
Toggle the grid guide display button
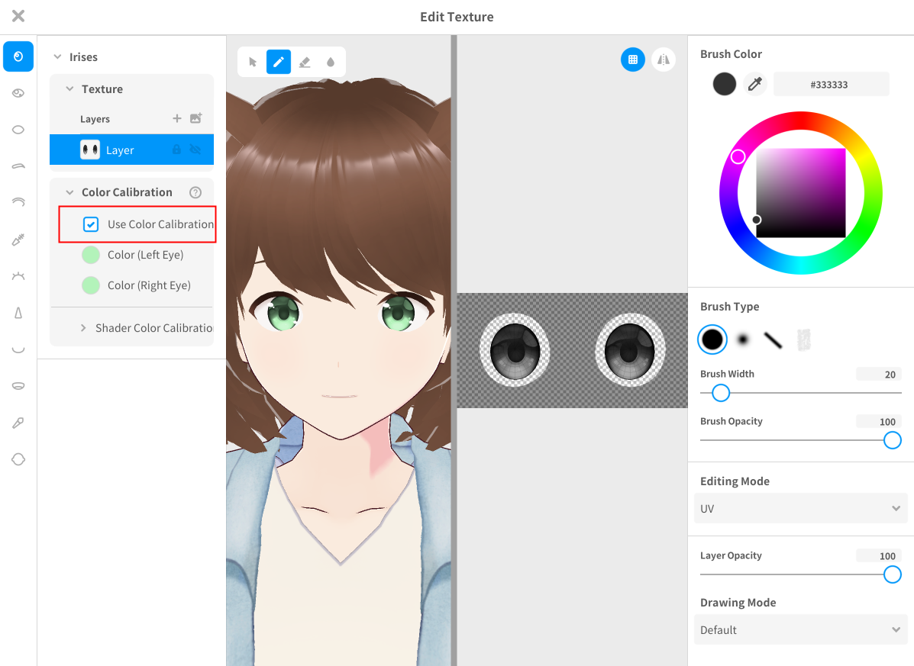click(x=632, y=60)
